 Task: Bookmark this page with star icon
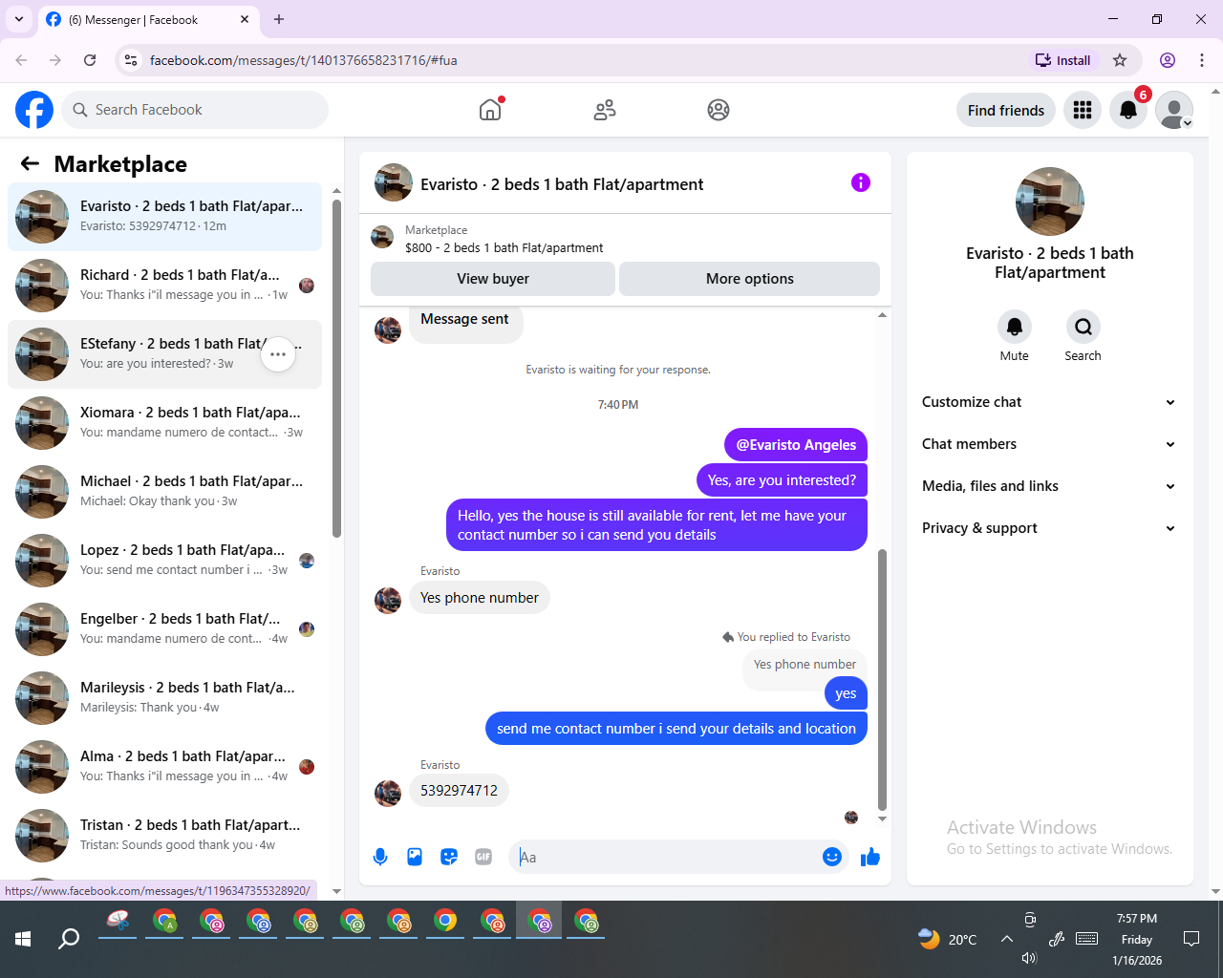point(1120,60)
